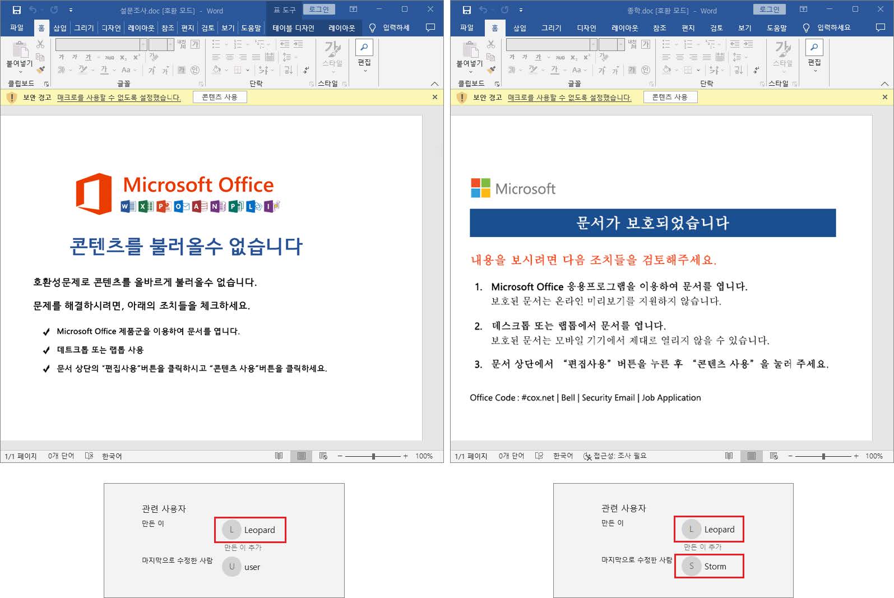Select the format painter brush in right Word window
Screen dimensions: 894x598
pyautogui.click(x=491, y=69)
